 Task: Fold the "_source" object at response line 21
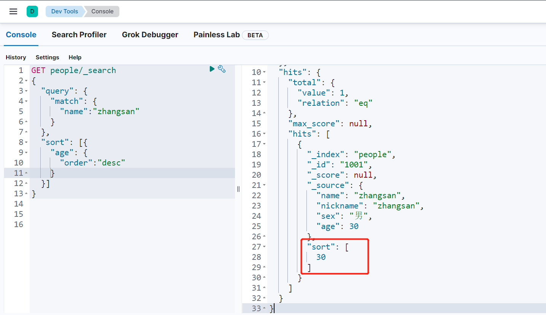[x=264, y=185]
